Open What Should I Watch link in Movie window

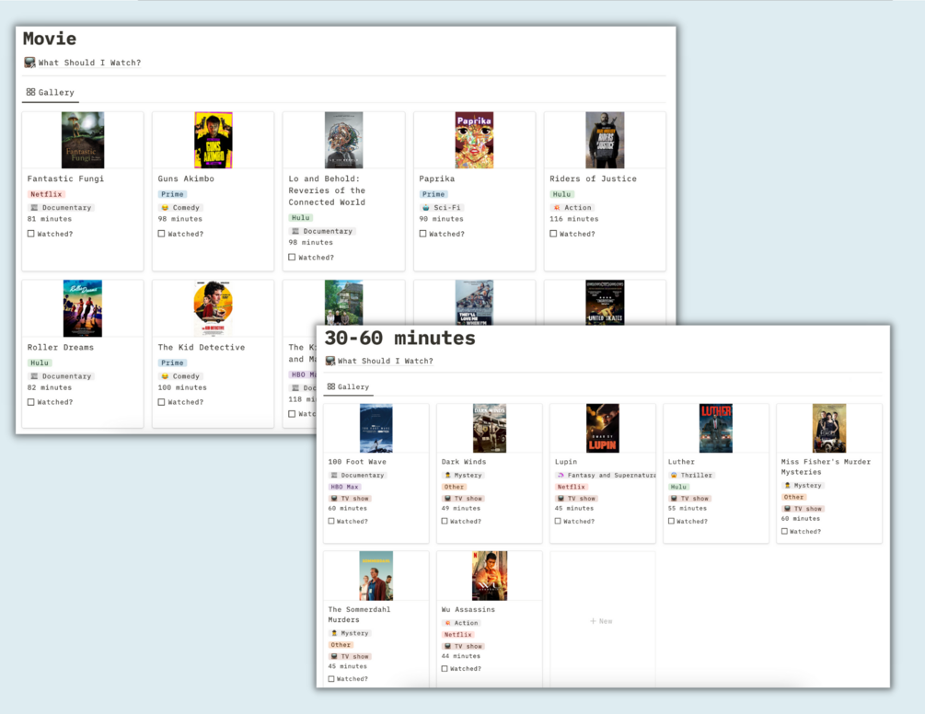[89, 63]
